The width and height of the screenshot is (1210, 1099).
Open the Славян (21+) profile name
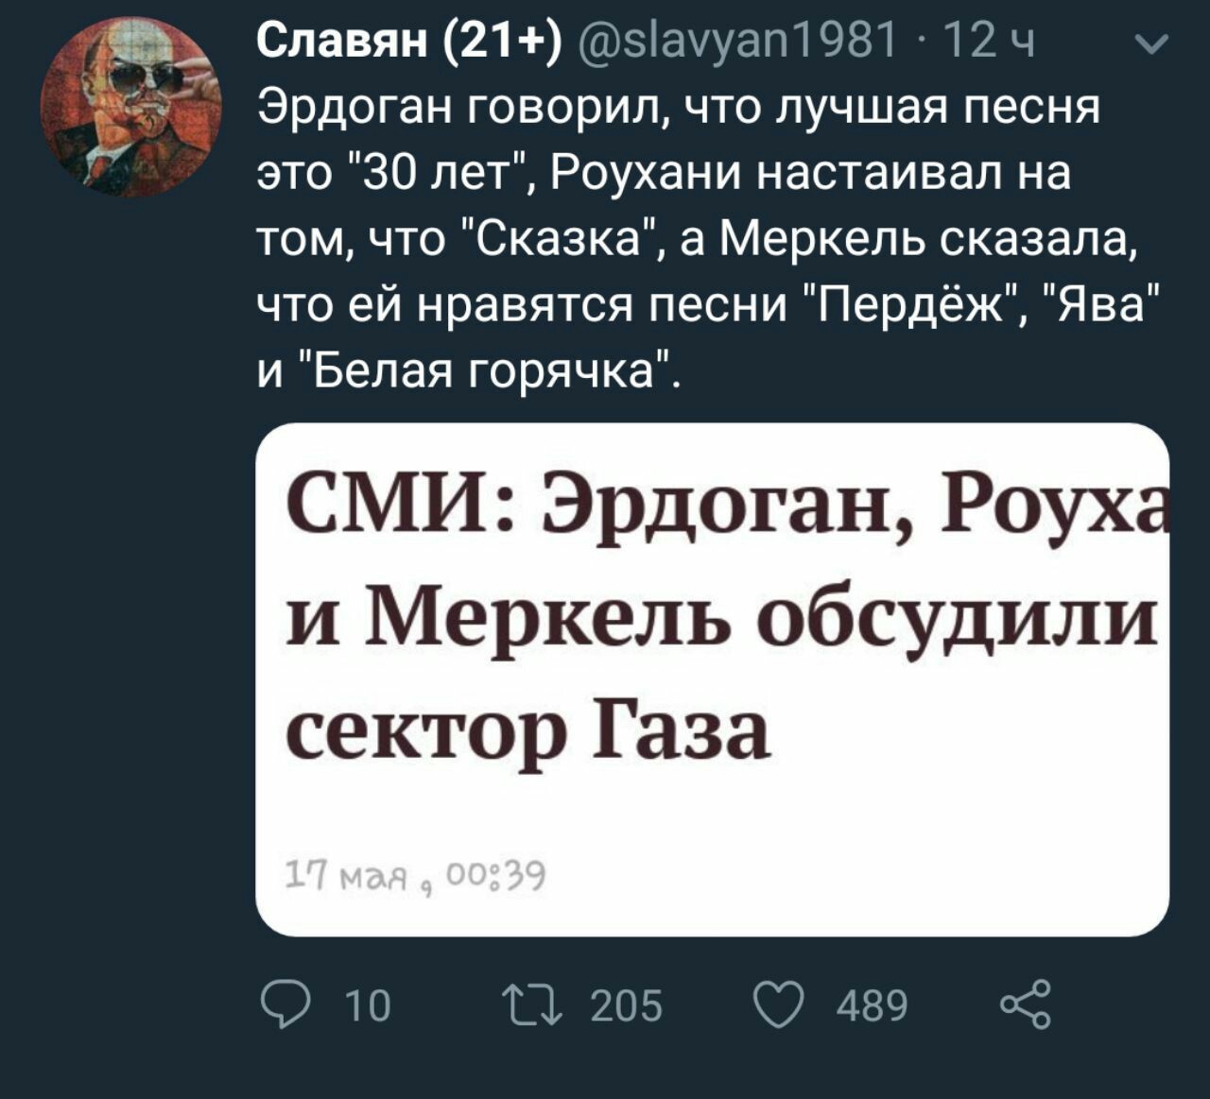(x=408, y=43)
